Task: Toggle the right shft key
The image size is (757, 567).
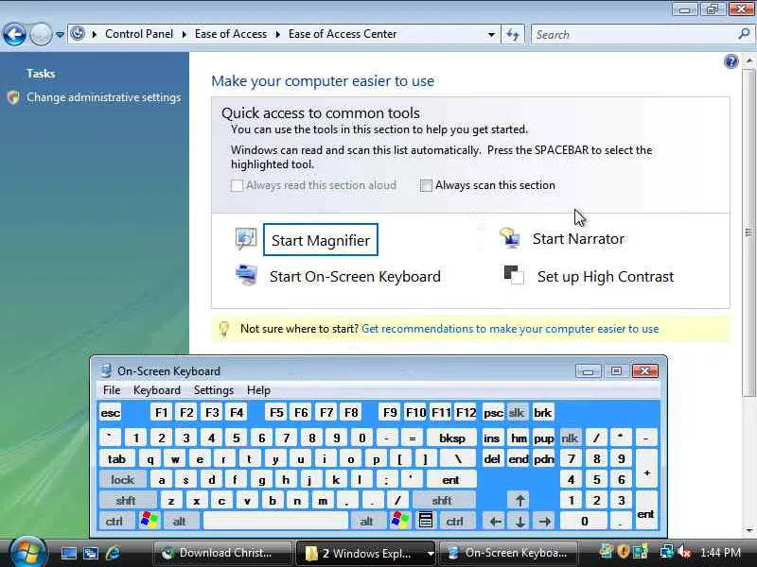Action: point(443,501)
